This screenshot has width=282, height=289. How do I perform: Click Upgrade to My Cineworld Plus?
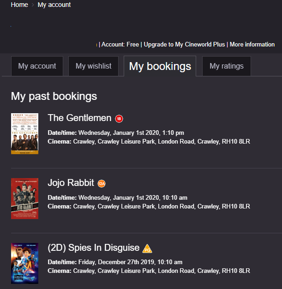click(x=184, y=45)
